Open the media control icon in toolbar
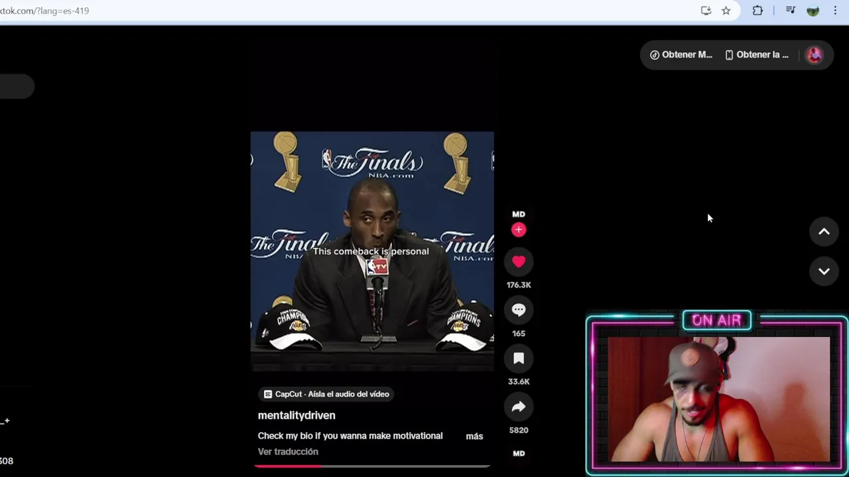The height and width of the screenshot is (477, 849). 791,11
